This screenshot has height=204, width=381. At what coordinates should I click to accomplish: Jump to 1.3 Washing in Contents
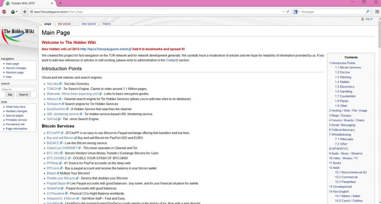coord(343,77)
